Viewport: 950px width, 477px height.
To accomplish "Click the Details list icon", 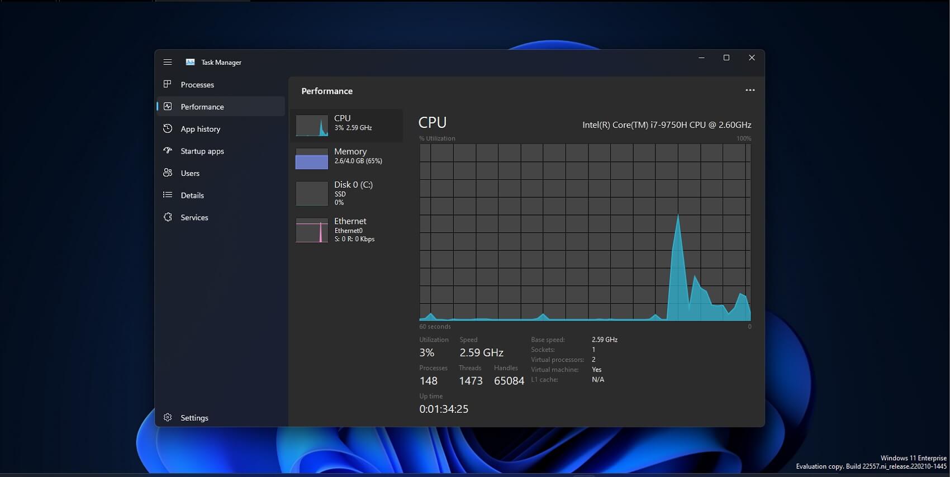I will tap(168, 195).
